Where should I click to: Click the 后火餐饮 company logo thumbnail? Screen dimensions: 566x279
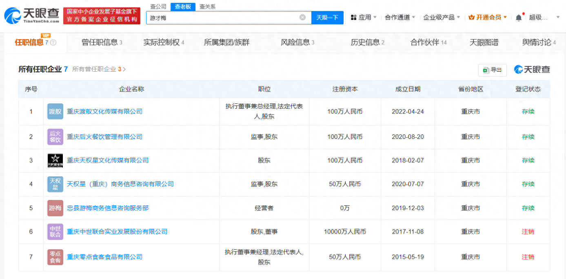tap(55, 137)
